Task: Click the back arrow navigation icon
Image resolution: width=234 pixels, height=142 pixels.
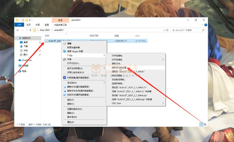Action: [18, 30]
